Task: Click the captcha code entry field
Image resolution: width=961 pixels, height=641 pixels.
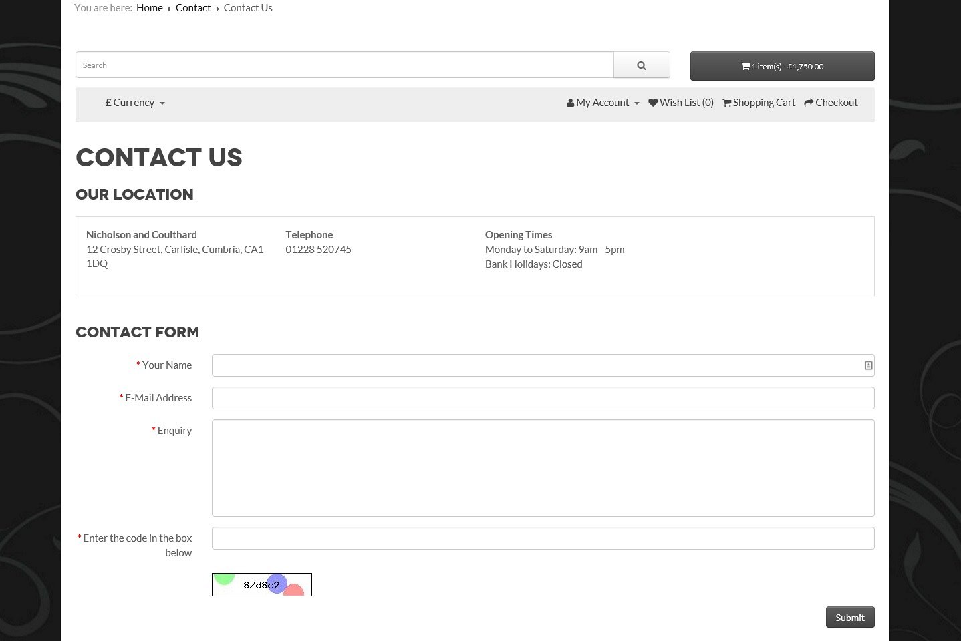Action: click(x=543, y=538)
